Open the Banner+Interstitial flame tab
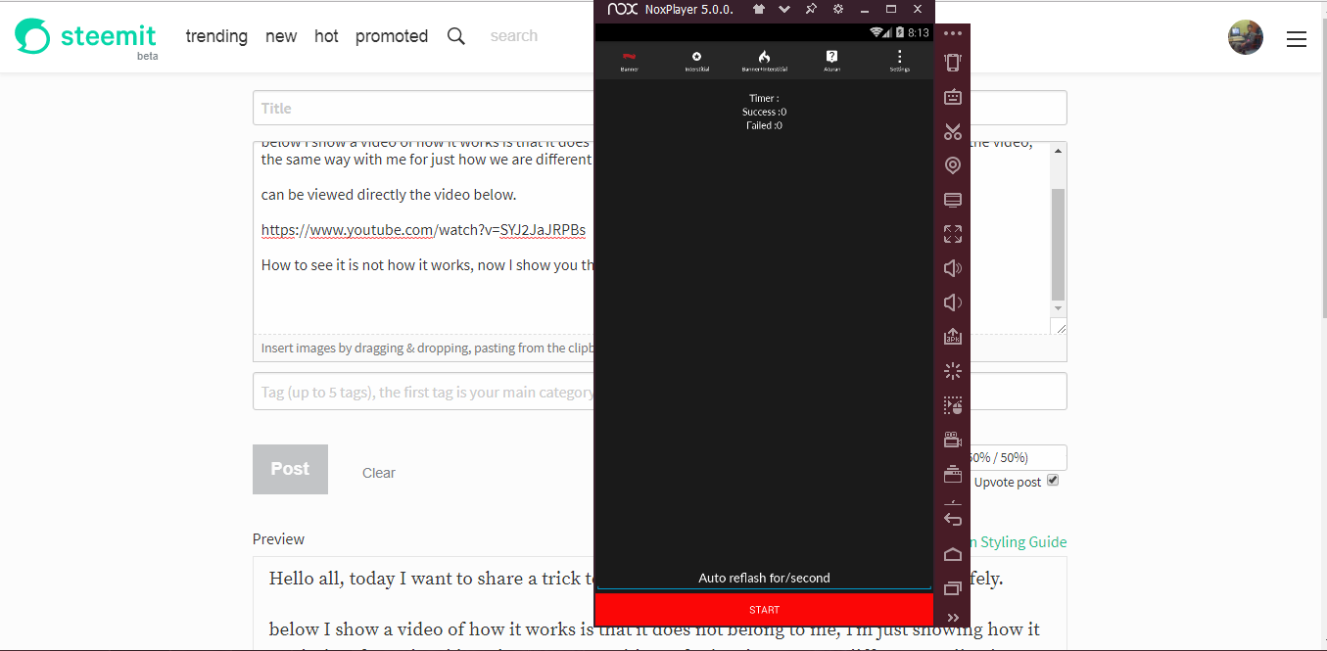1327x651 pixels. [x=764, y=61]
